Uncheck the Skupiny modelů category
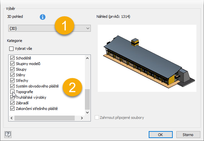The image size is (204, 141). coord(13,64)
